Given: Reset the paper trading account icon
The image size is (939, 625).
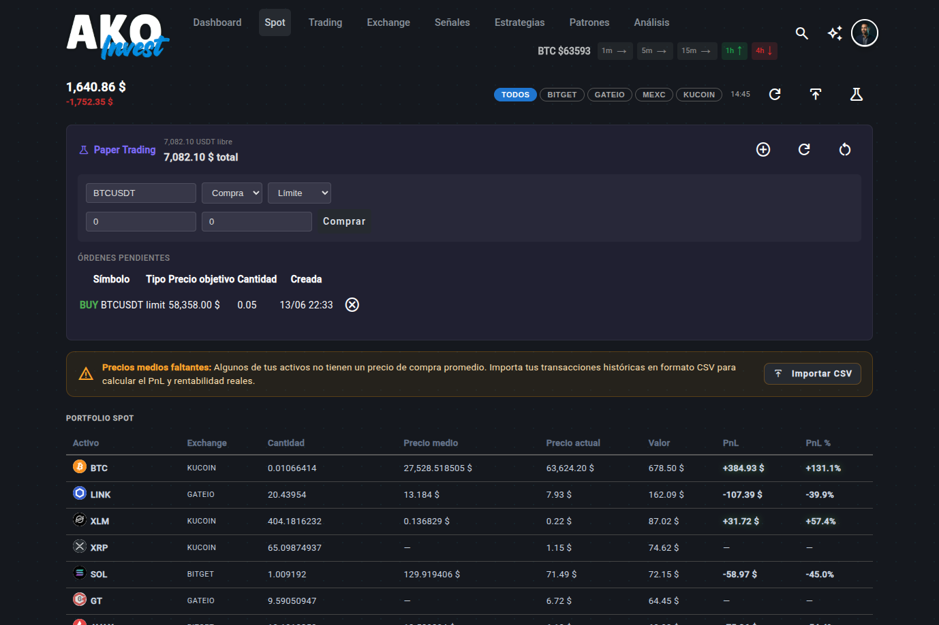Looking at the screenshot, I should (x=845, y=150).
